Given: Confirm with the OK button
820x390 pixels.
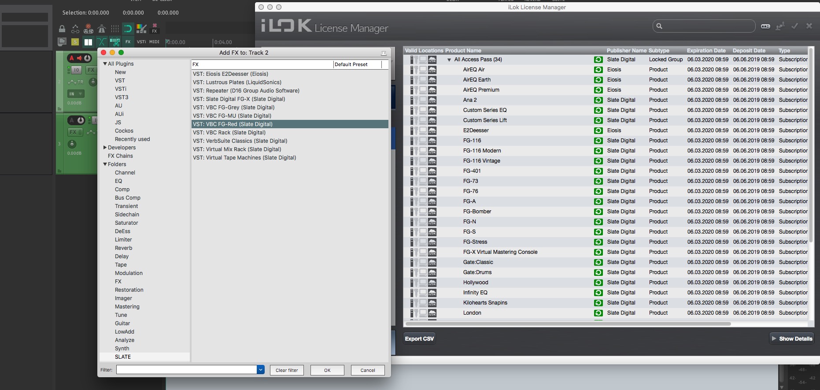Looking at the screenshot, I should pyautogui.click(x=327, y=370).
